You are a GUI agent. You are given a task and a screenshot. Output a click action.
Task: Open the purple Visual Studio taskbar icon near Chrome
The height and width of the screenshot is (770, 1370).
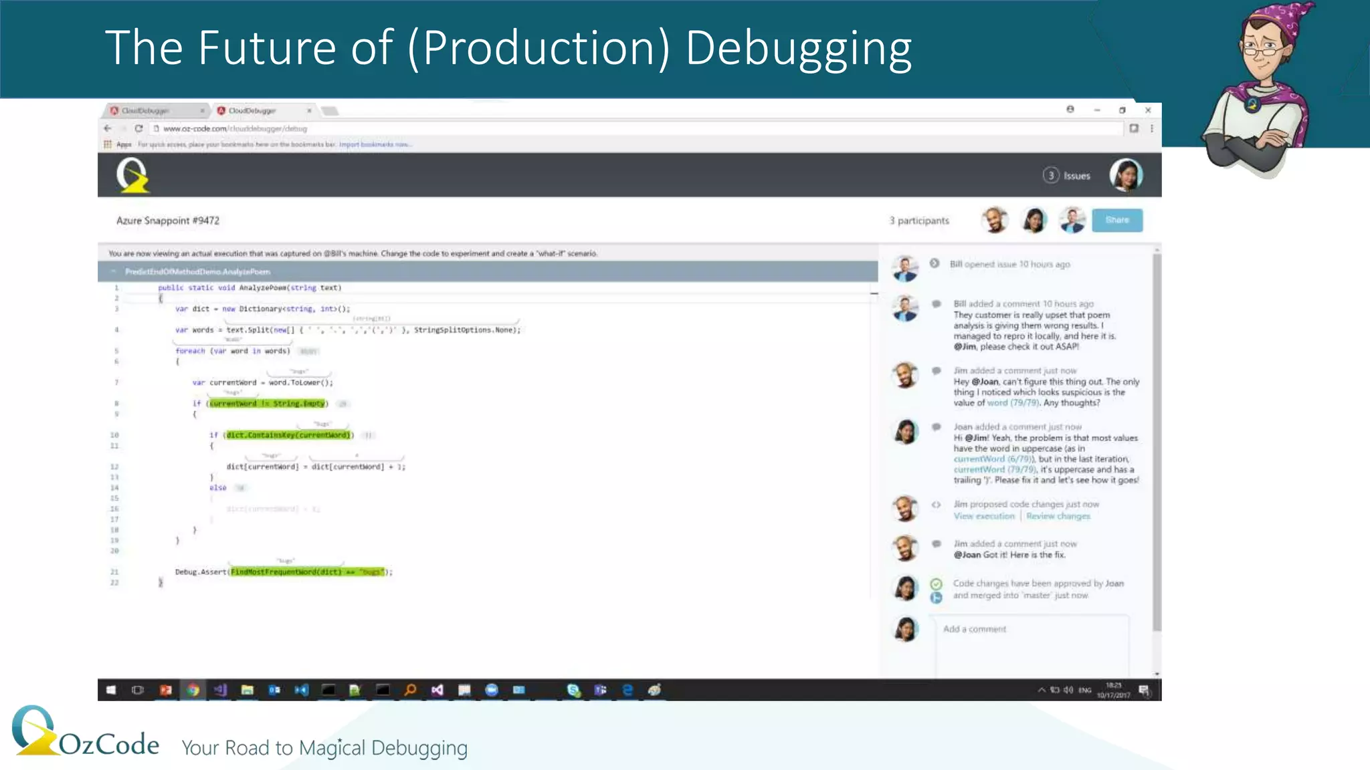(220, 690)
